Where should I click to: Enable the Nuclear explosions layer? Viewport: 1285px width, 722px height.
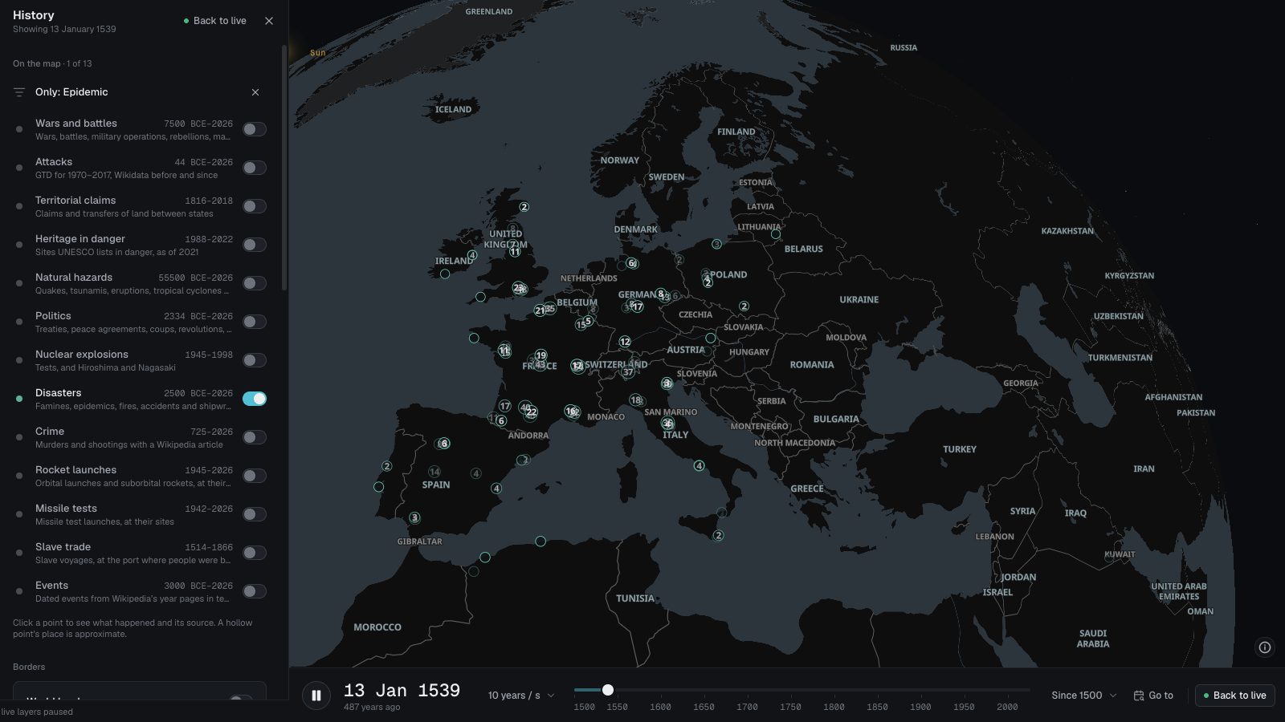point(255,360)
